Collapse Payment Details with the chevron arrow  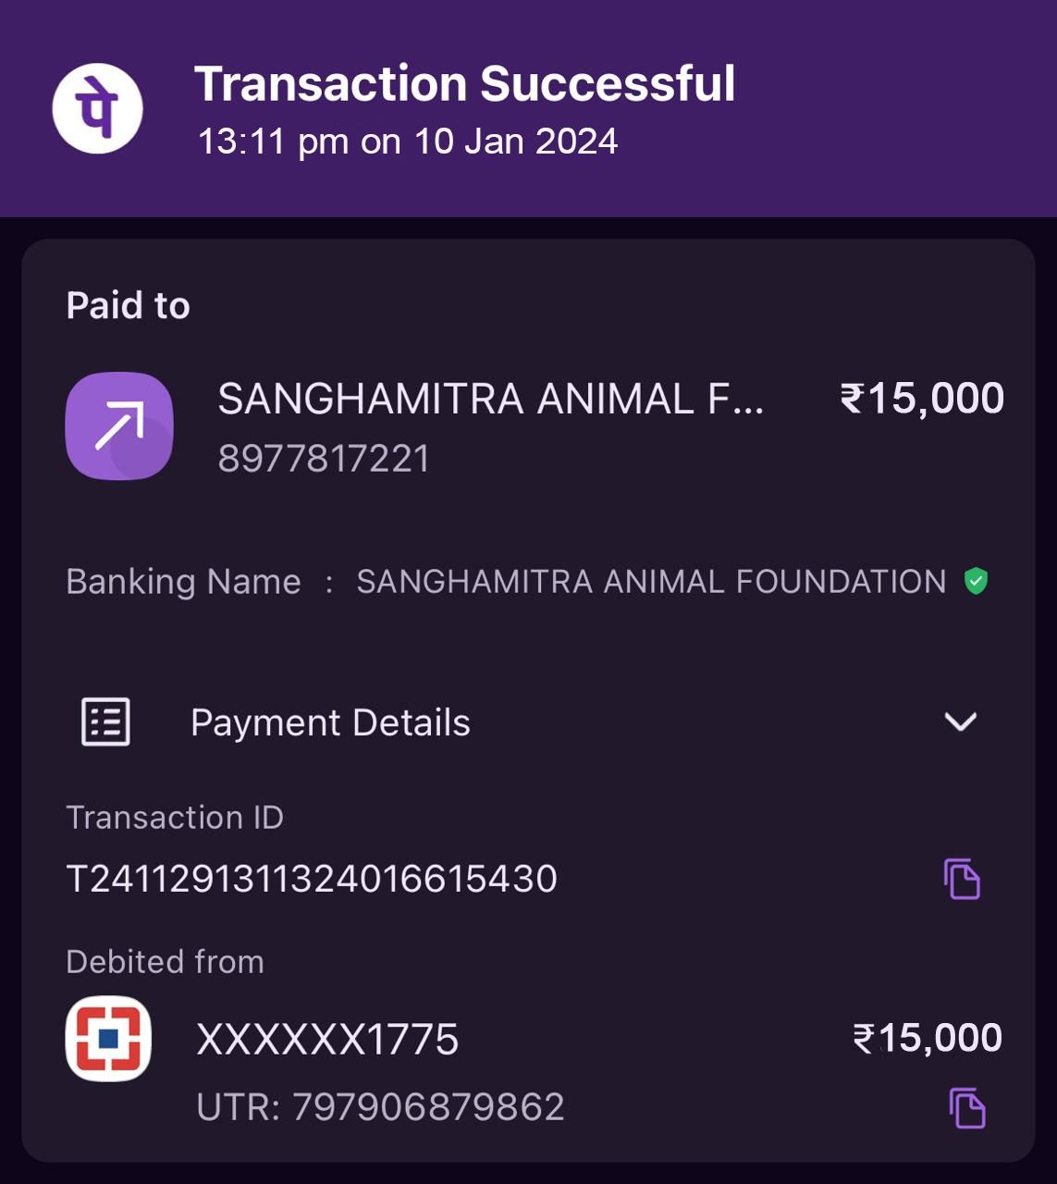961,721
